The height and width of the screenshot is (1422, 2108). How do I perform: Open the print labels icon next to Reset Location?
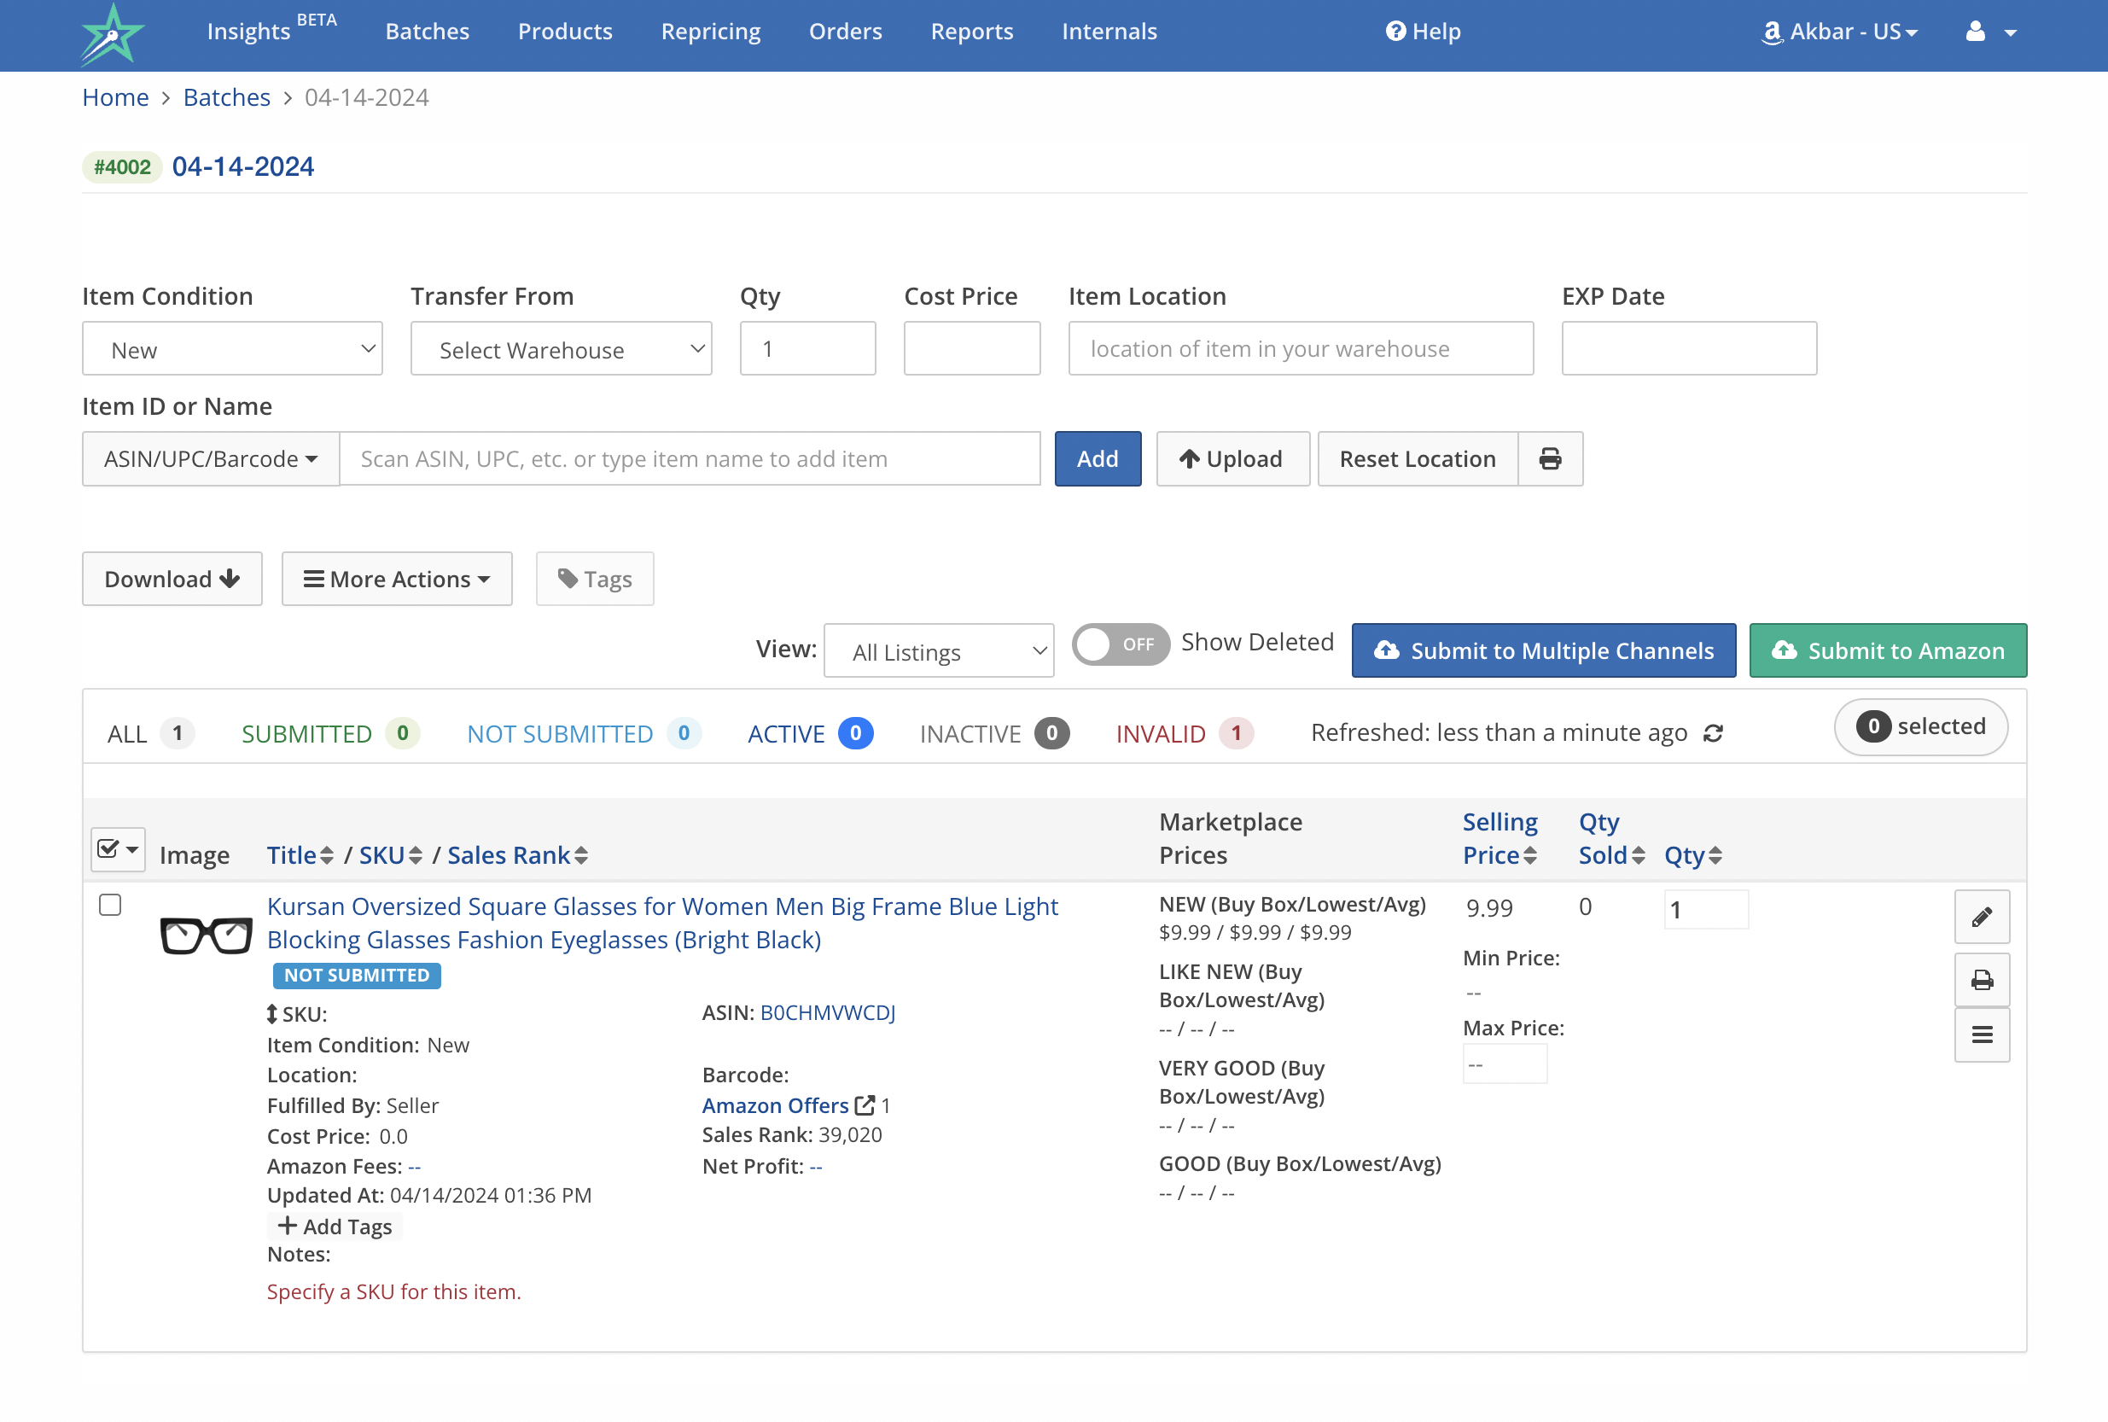[1551, 459]
